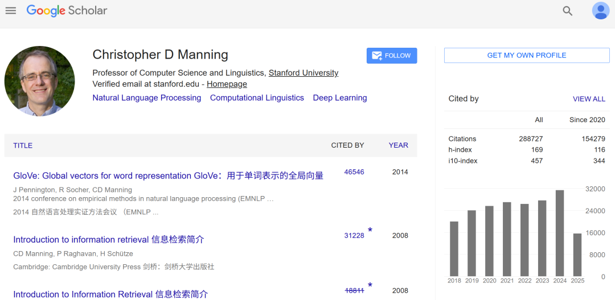Click the 2024 bar in citation chart

[560, 233]
